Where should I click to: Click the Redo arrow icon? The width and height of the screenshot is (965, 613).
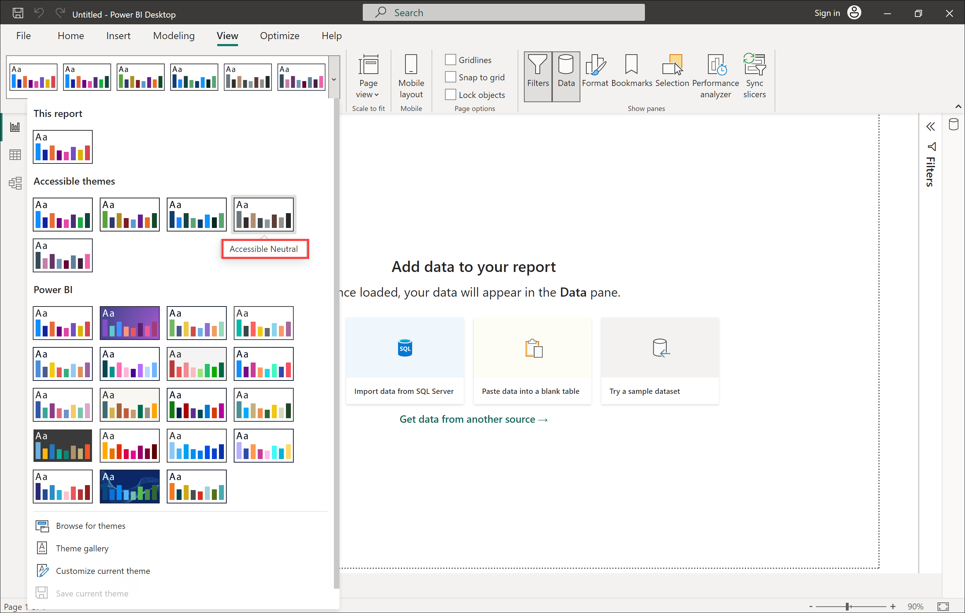[x=60, y=13]
